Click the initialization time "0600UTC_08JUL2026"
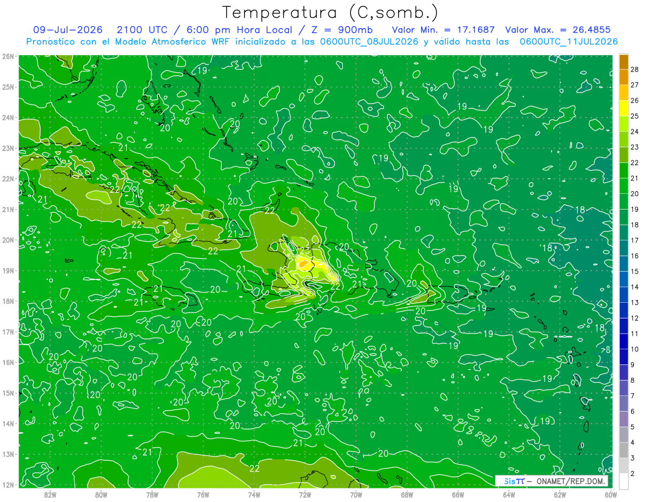This screenshot has height=502, width=649. [x=369, y=42]
